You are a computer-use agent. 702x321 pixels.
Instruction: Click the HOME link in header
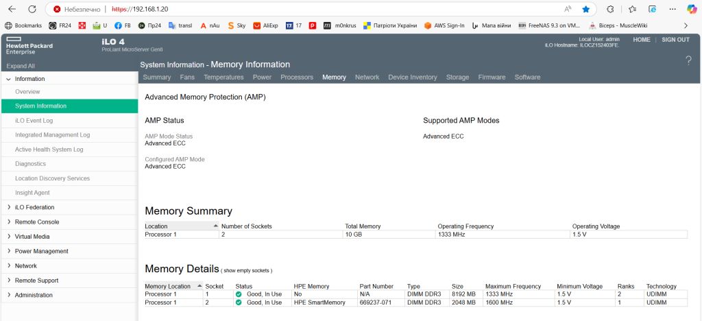point(641,40)
